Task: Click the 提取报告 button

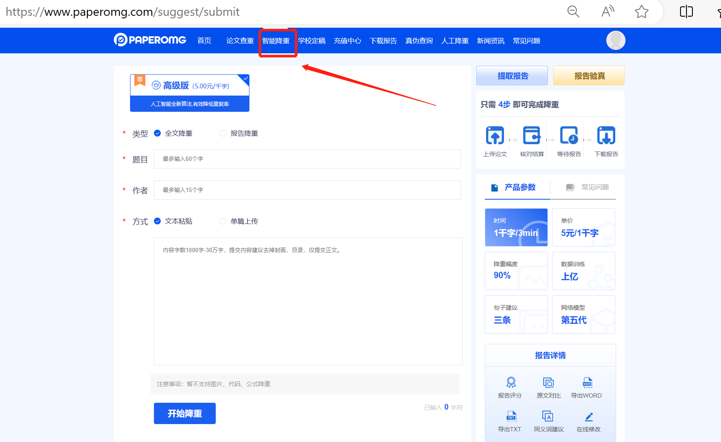Action: [512, 76]
